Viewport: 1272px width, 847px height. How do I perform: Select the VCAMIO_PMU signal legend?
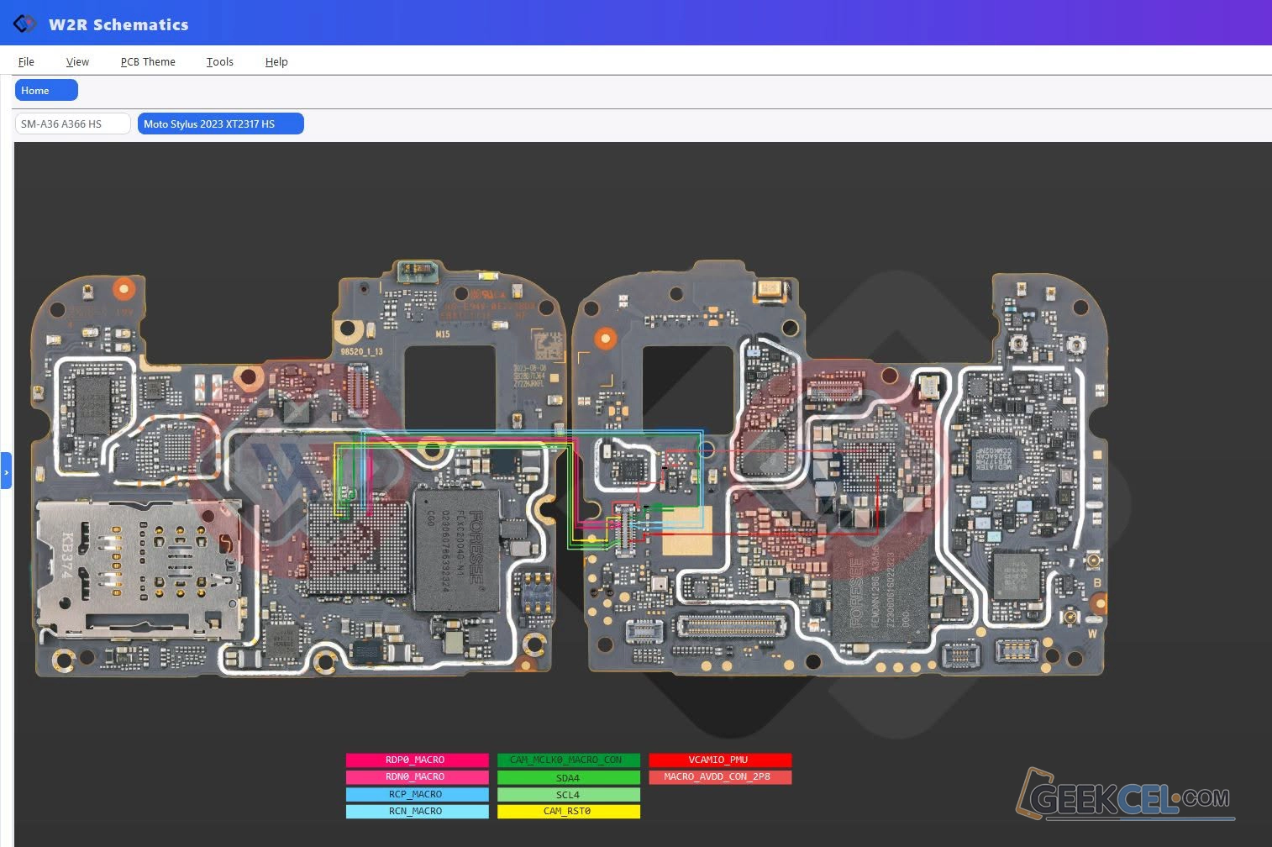coord(720,760)
